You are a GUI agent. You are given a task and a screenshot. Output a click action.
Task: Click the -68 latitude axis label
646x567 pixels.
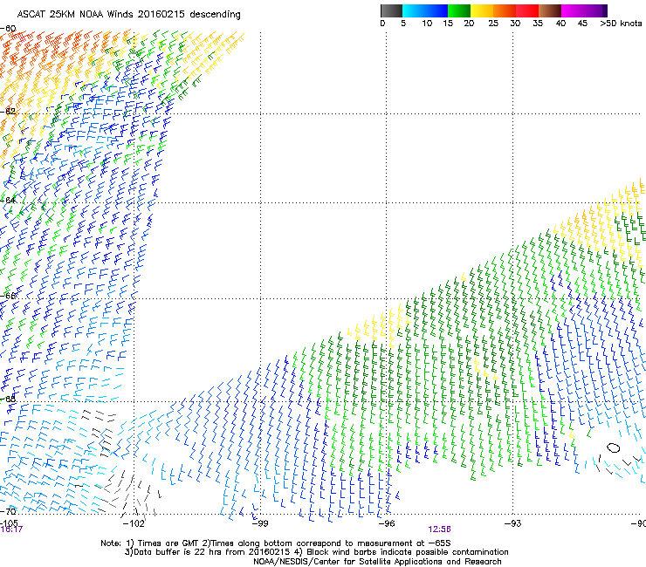(8, 399)
